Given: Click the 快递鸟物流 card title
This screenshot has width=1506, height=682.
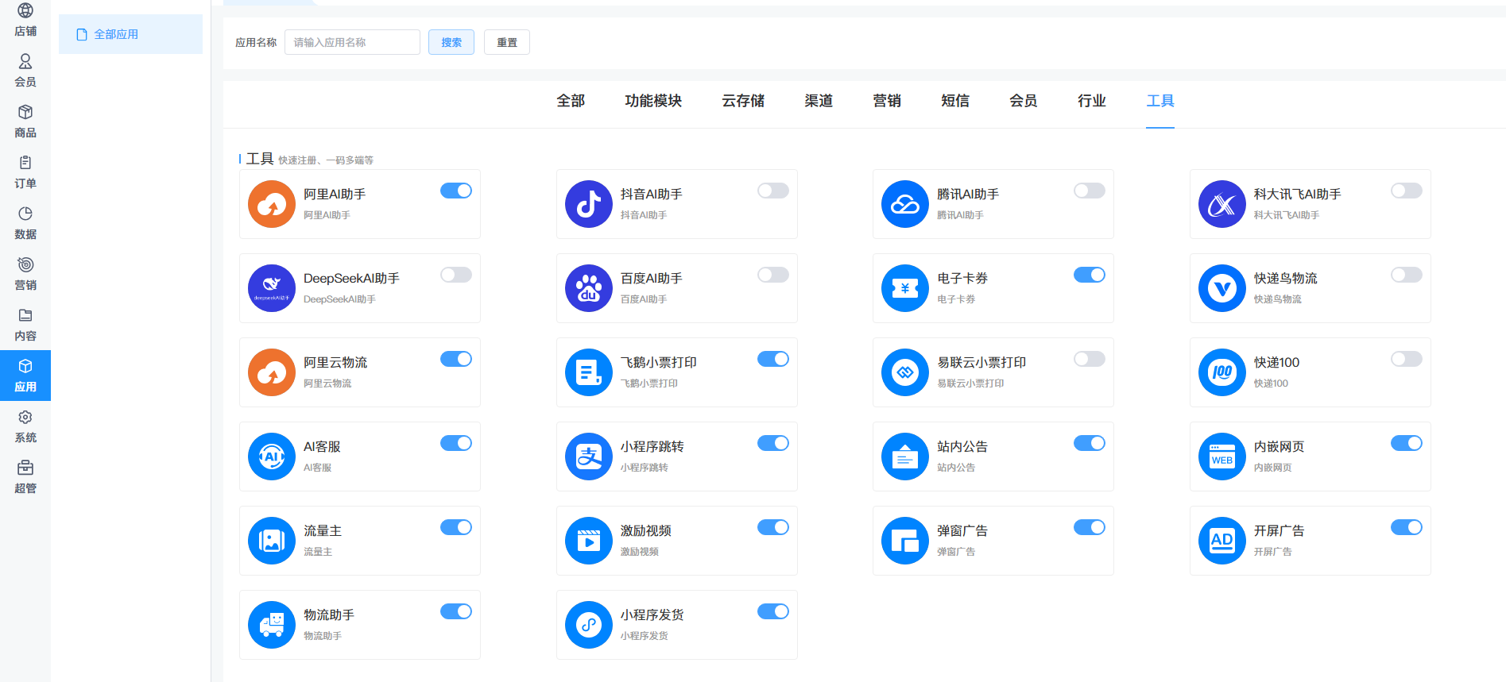Looking at the screenshot, I should point(1286,279).
